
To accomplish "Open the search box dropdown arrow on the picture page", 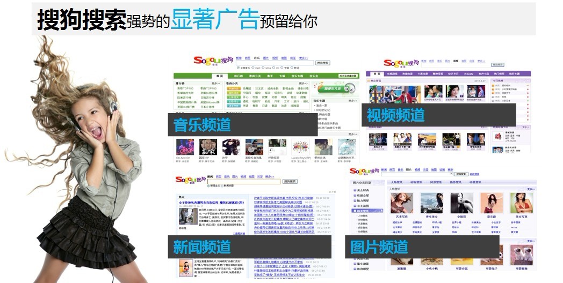I will pos(451,174).
